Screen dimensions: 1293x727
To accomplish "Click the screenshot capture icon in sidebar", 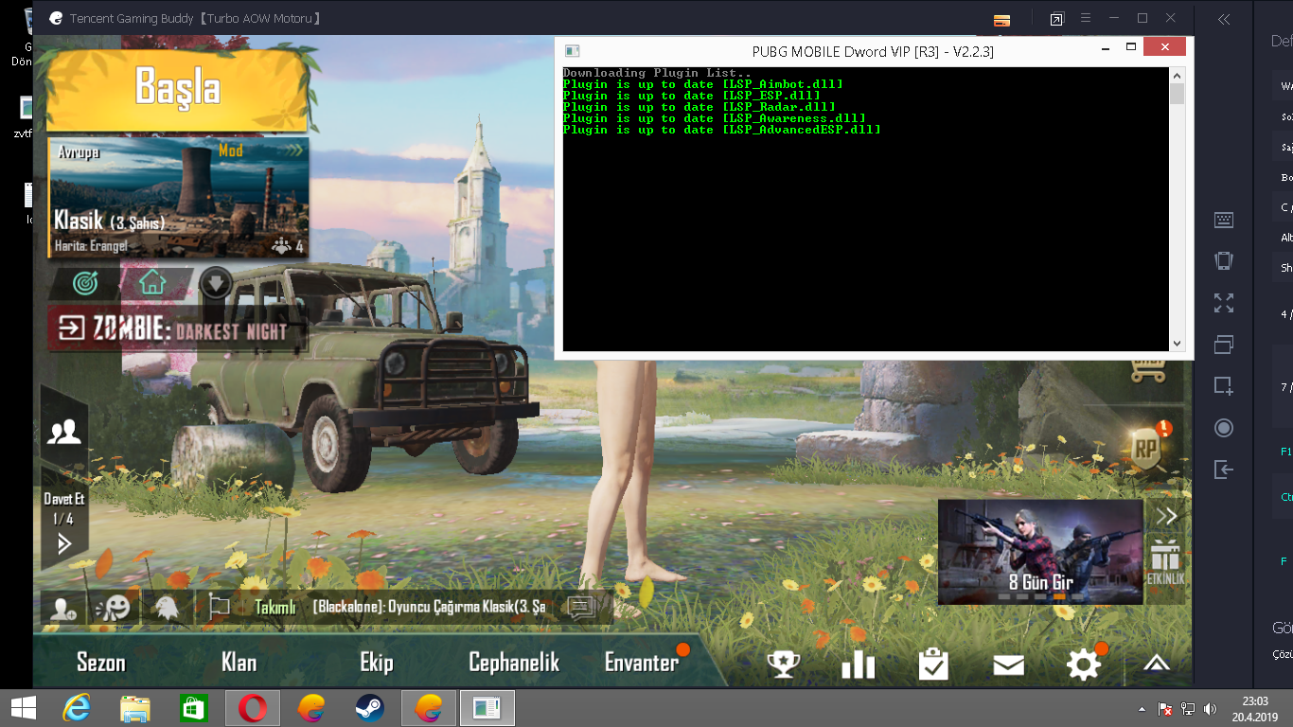I will pyautogui.click(x=1224, y=386).
